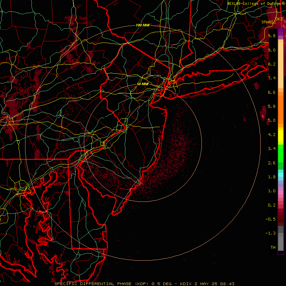
Task: Click the 9.0 scale value
Action: coord(272,50)
